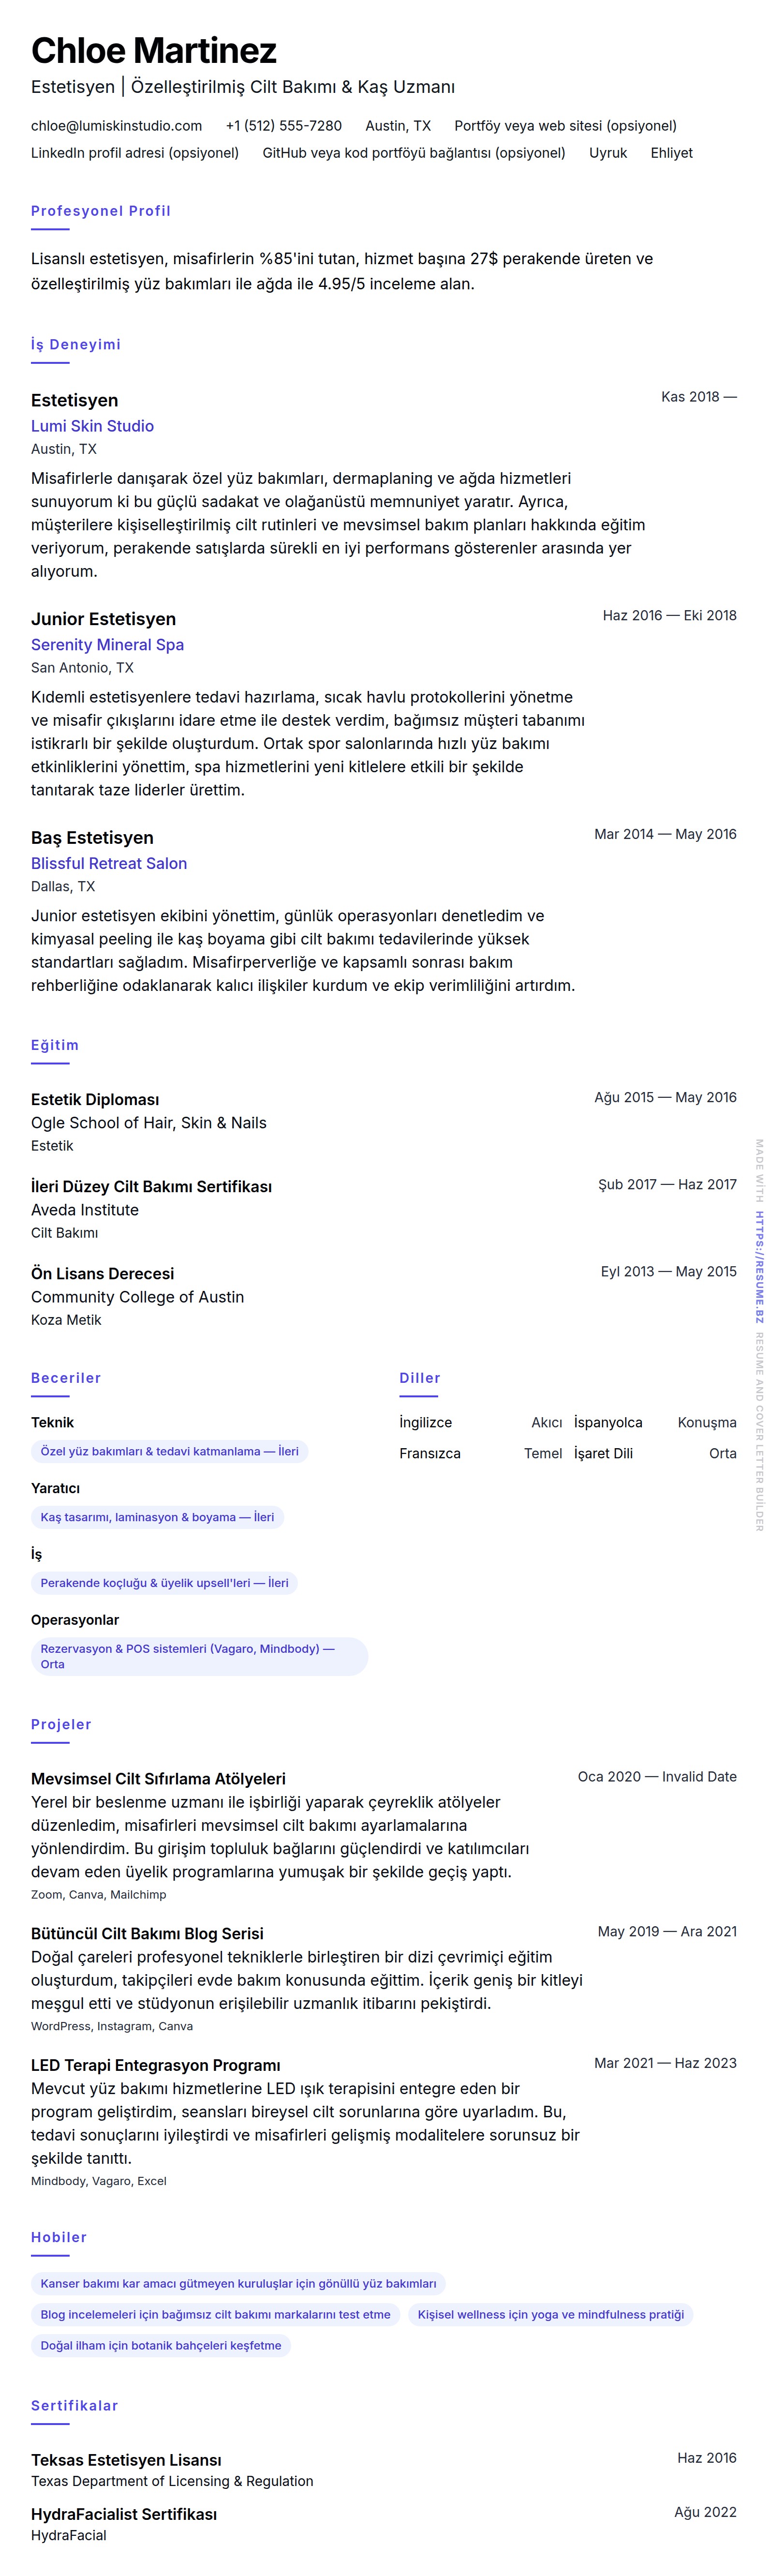The width and height of the screenshot is (768, 2576).
Task: Select the Kanser bakımı gönüllü yüz bakımları chip
Action: (238, 2283)
